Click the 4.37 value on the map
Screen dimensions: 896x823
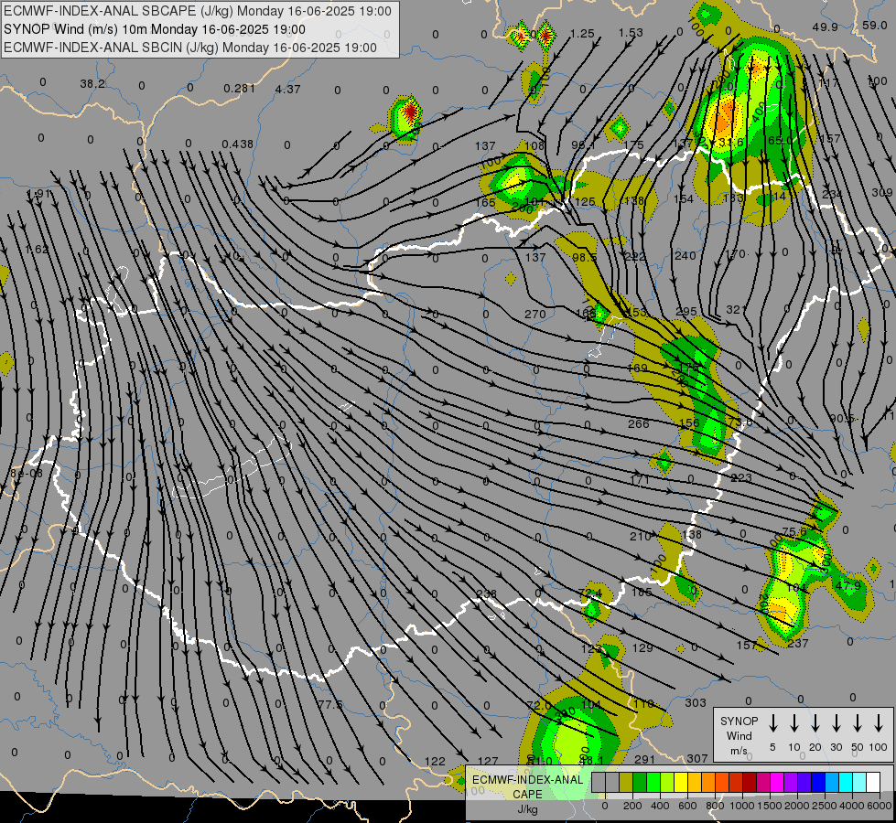click(x=287, y=89)
